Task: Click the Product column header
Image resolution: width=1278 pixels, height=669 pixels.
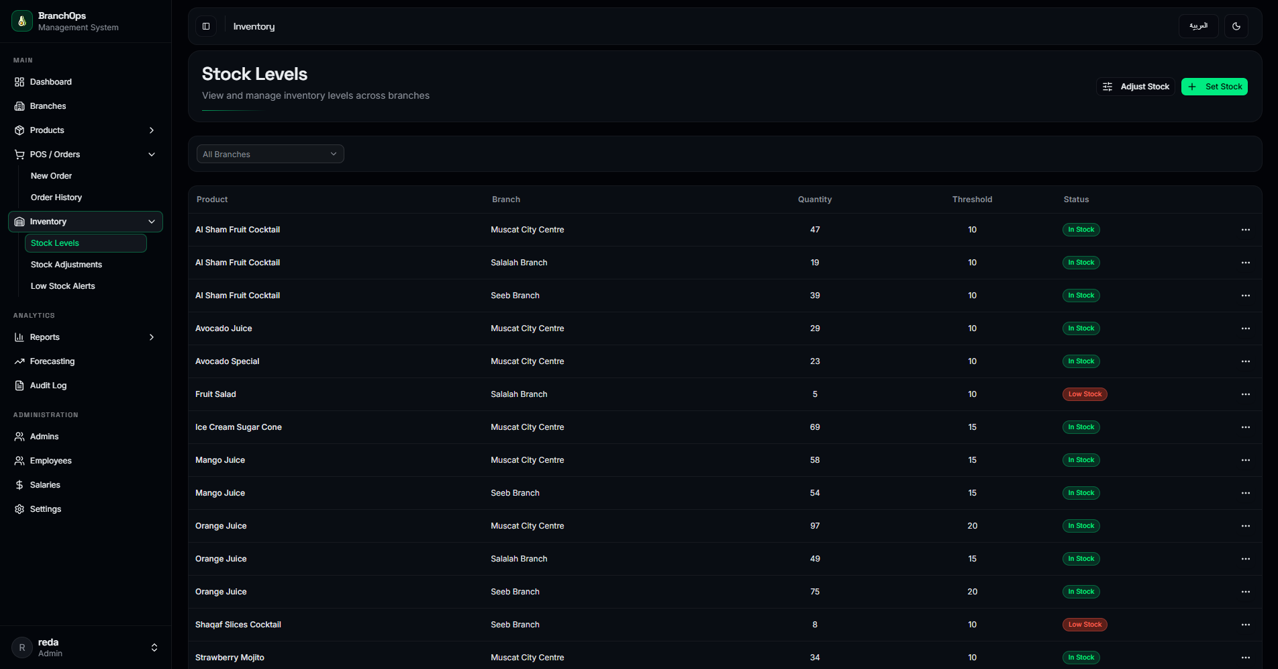Action: [x=212, y=199]
